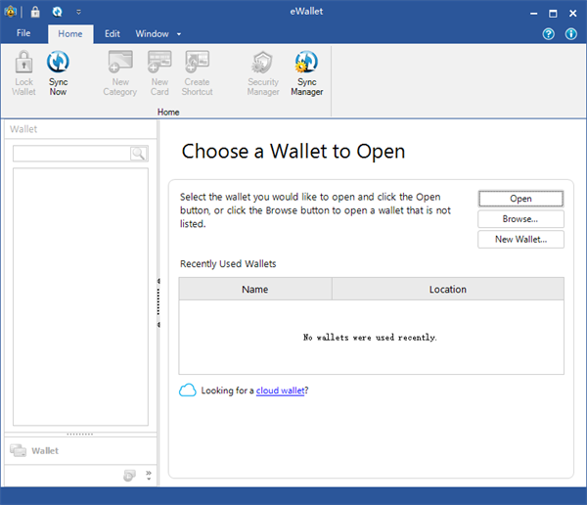Switch to the Edit tab
587x505 pixels.
(113, 33)
